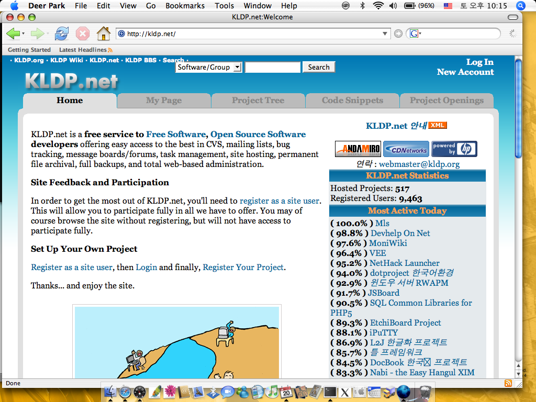The width and height of the screenshot is (536, 402).
Task: Click the New Account link
Action: pyautogui.click(x=465, y=72)
